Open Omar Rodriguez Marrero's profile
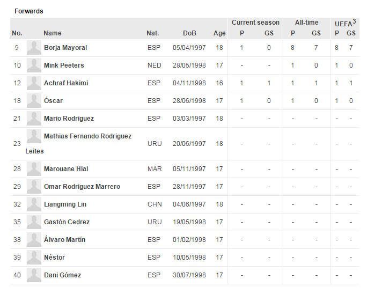Image resolution: width=375 pixels, height=294 pixels. click(x=82, y=187)
